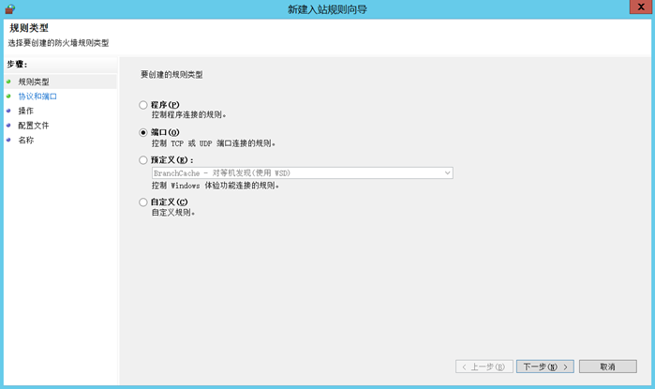Click the 步骤: label in sidebar

tap(17, 65)
